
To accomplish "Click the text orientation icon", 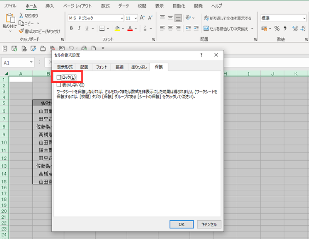I will coord(188,18).
